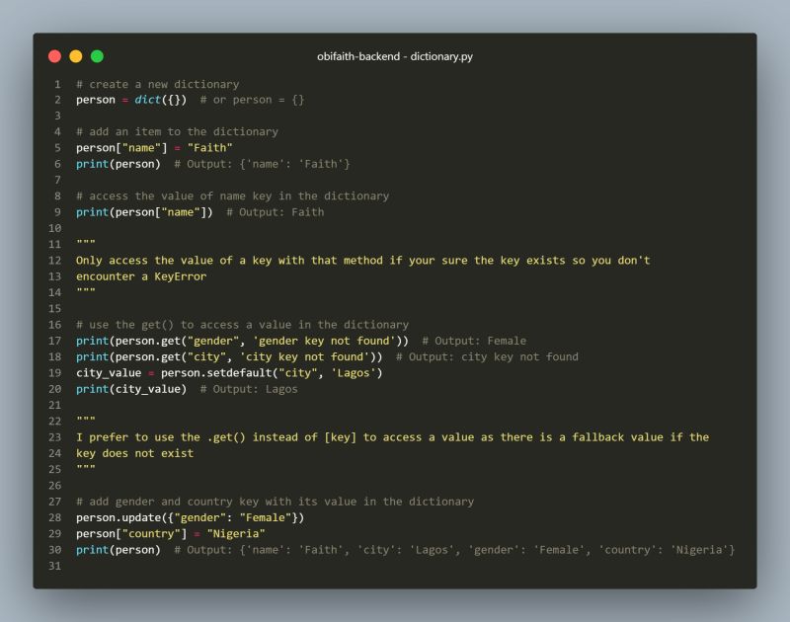Image resolution: width=790 pixels, height=622 pixels.
Task: Click the comment '# add an item to the dictionary'
Action: click(x=177, y=132)
